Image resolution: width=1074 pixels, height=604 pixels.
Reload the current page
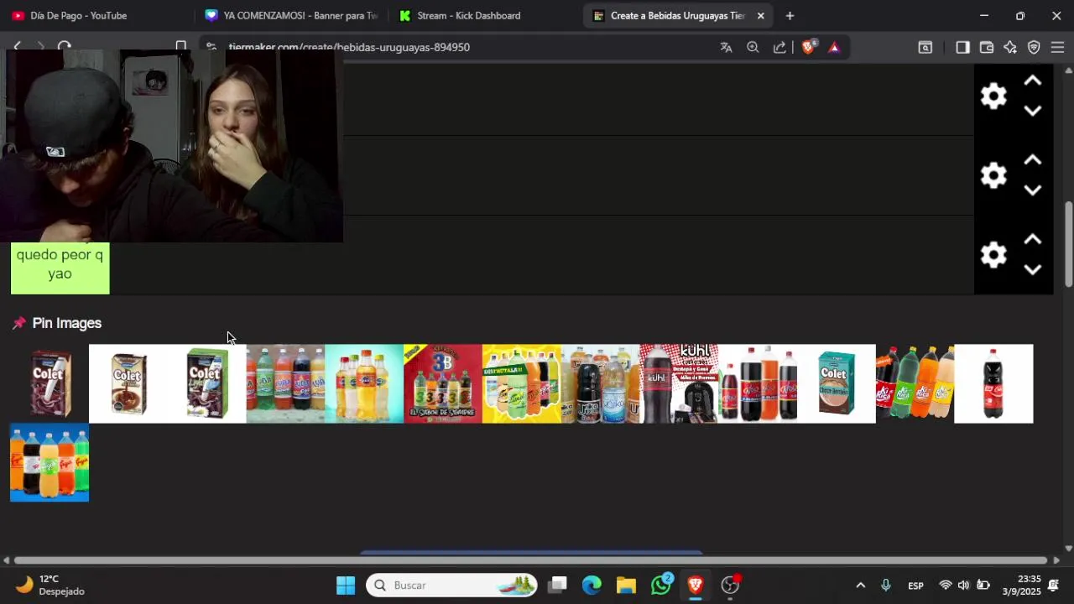[65, 47]
